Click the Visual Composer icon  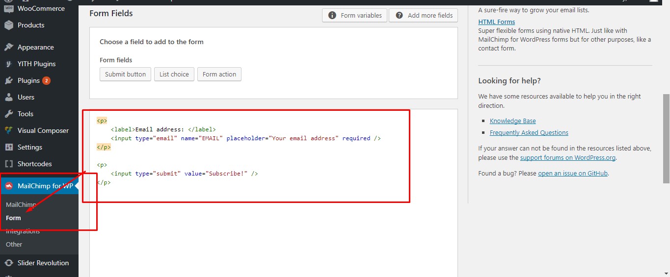pos(8,131)
